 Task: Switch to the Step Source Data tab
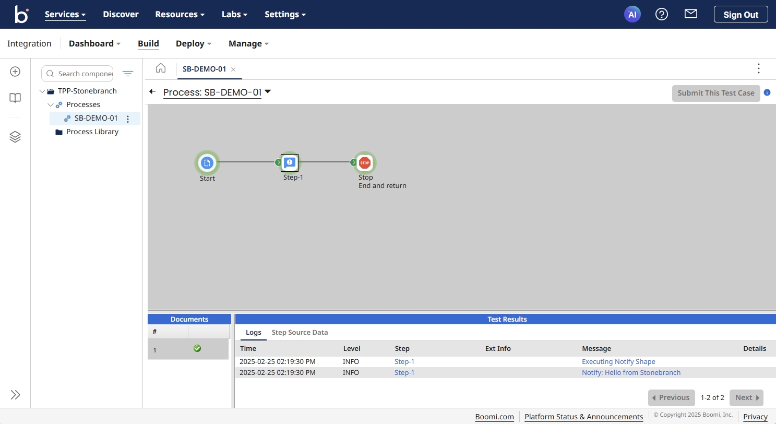pos(300,333)
